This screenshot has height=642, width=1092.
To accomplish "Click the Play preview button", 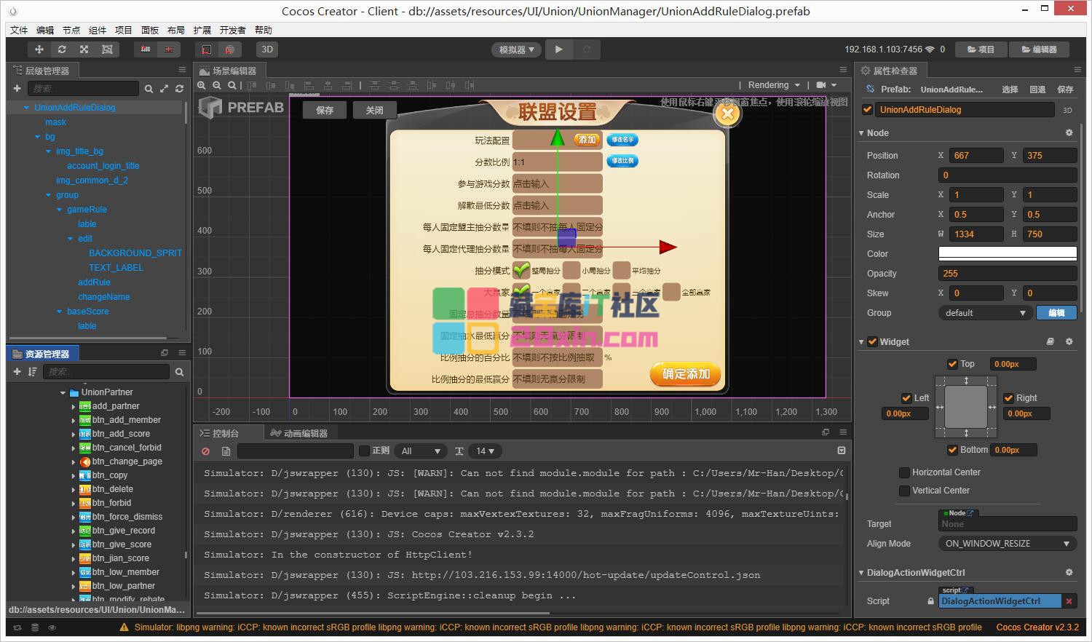I will (558, 49).
